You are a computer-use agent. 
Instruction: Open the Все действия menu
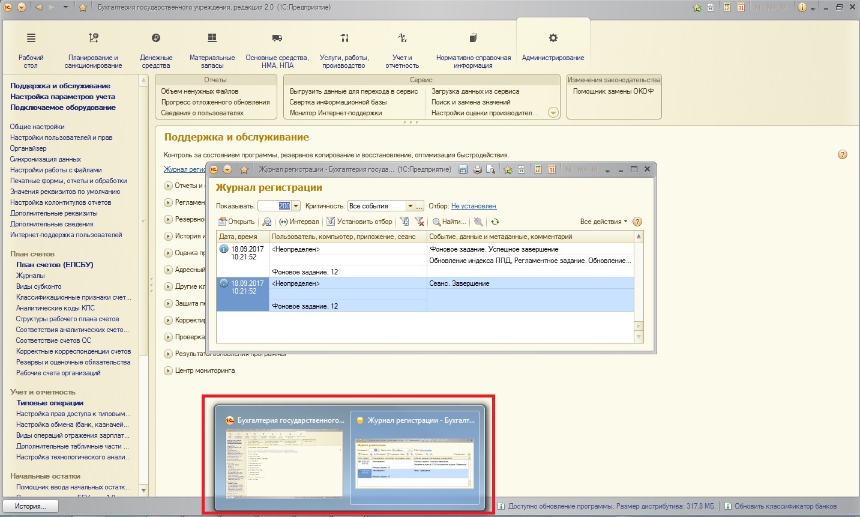pos(604,222)
